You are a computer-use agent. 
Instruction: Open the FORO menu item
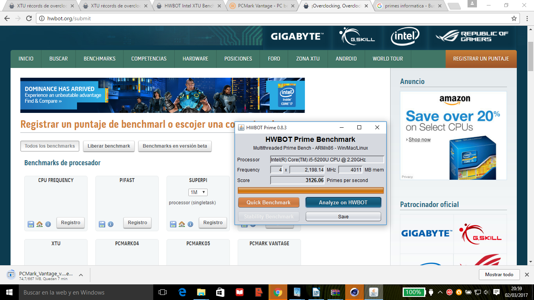click(x=274, y=59)
